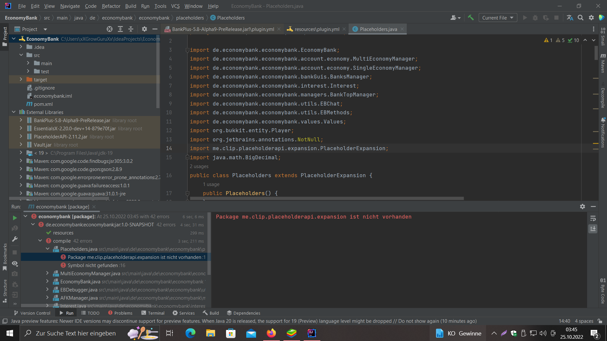Expand MultiEconomyManager.java error node
The height and width of the screenshot is (341, 607).
[x=47, y=273]
